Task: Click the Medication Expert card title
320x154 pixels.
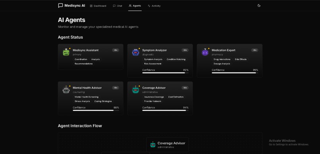Action: 224,50
